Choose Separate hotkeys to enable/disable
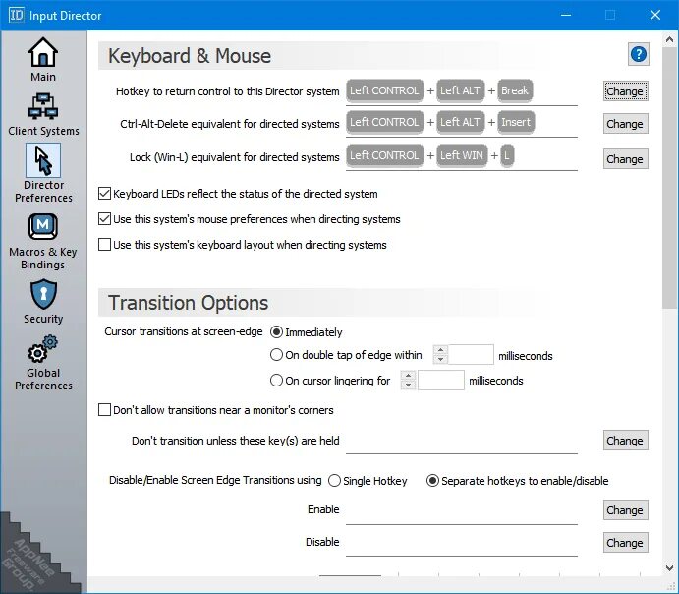The image size is (679, 594). pyautogui.click(x=432, y=481)
